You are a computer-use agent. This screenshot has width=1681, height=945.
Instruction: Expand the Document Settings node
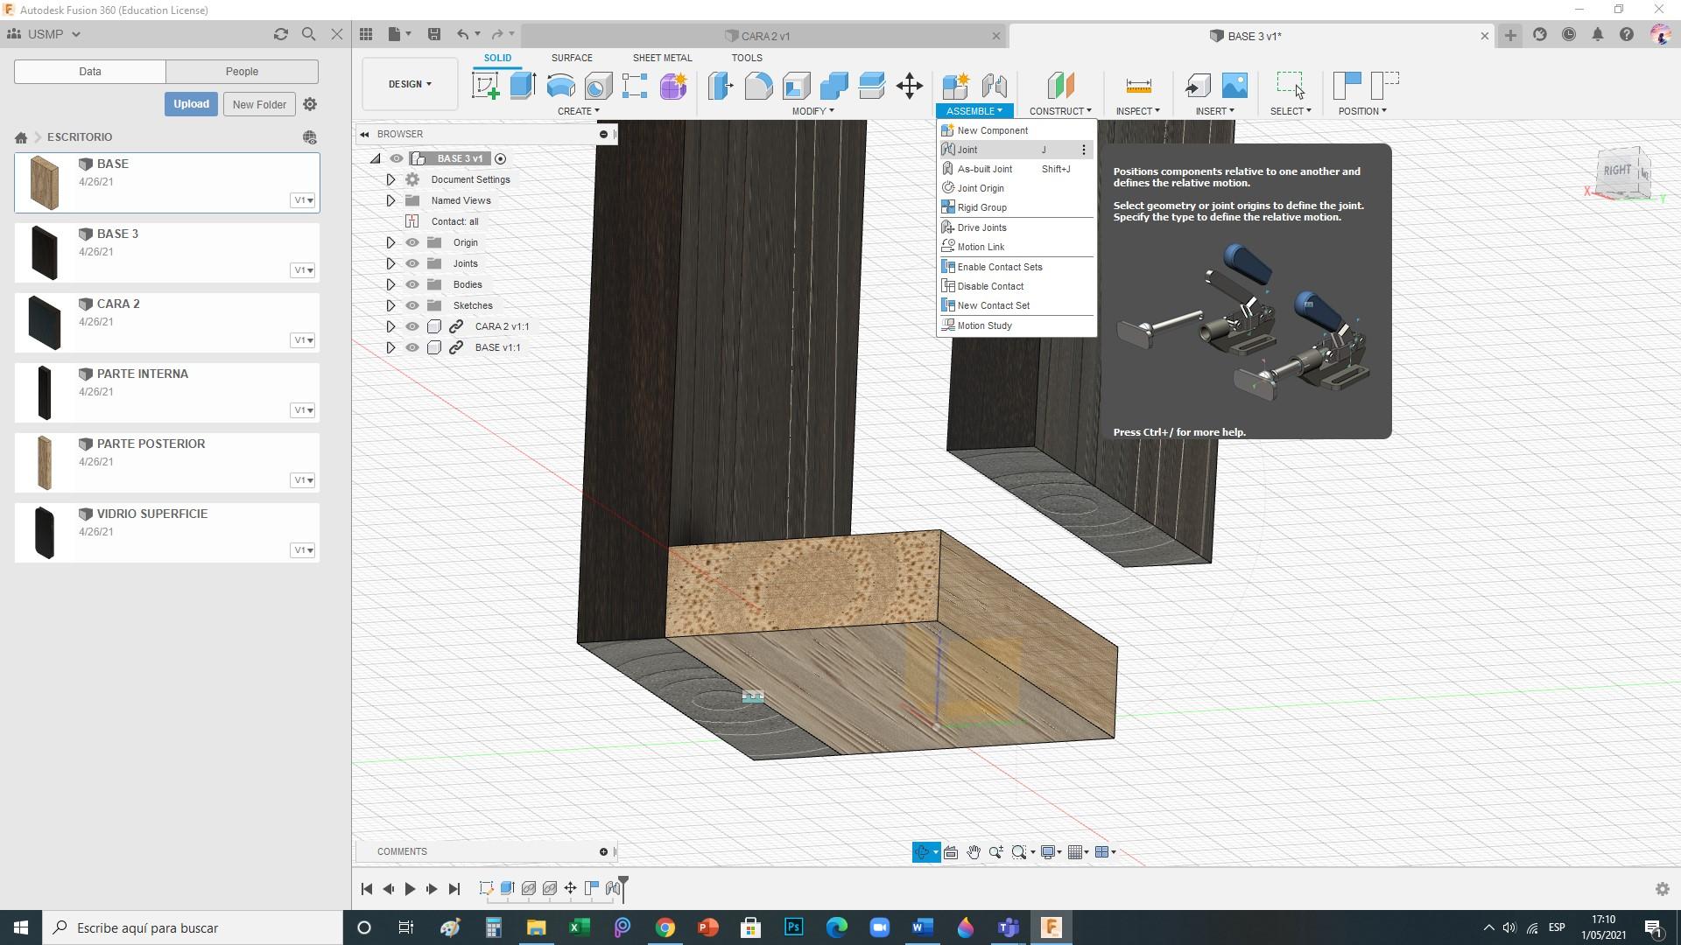pos(390,179)
